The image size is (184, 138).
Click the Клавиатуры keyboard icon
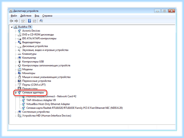coord(19,54)
